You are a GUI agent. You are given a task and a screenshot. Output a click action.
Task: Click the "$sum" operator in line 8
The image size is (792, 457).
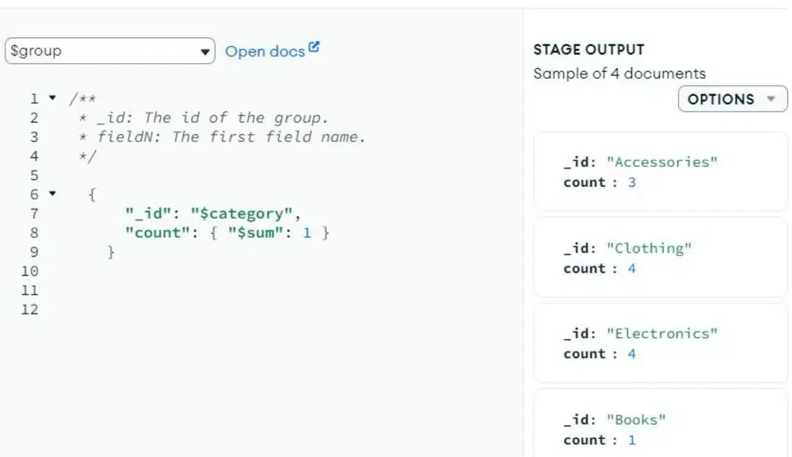254,233
